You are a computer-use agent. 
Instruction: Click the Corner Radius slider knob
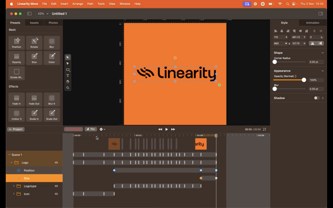coord(274,62)
